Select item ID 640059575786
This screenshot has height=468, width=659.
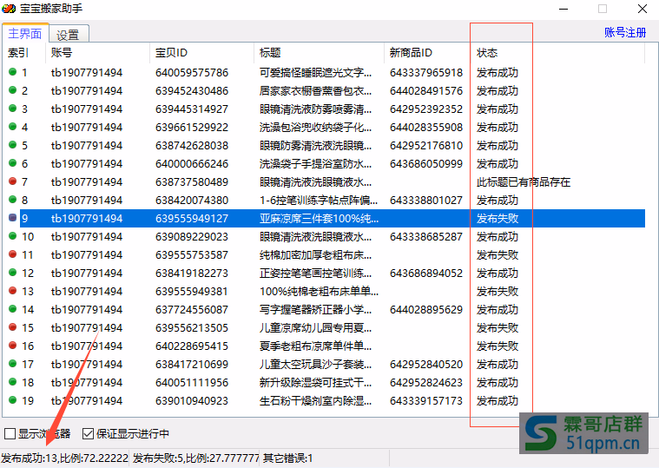pos(192,73)
